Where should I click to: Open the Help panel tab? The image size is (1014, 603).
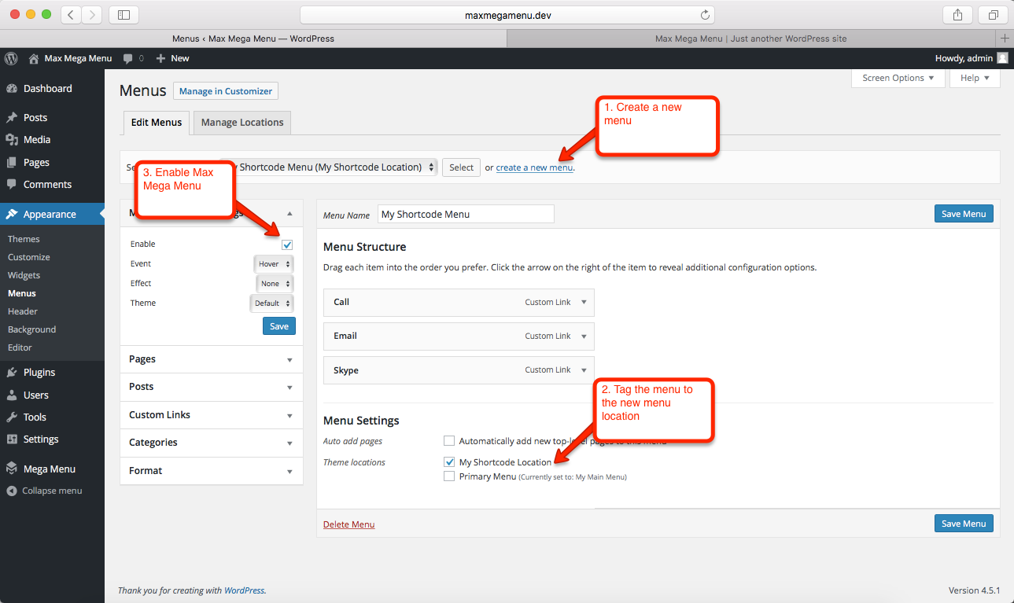[975, 78]
